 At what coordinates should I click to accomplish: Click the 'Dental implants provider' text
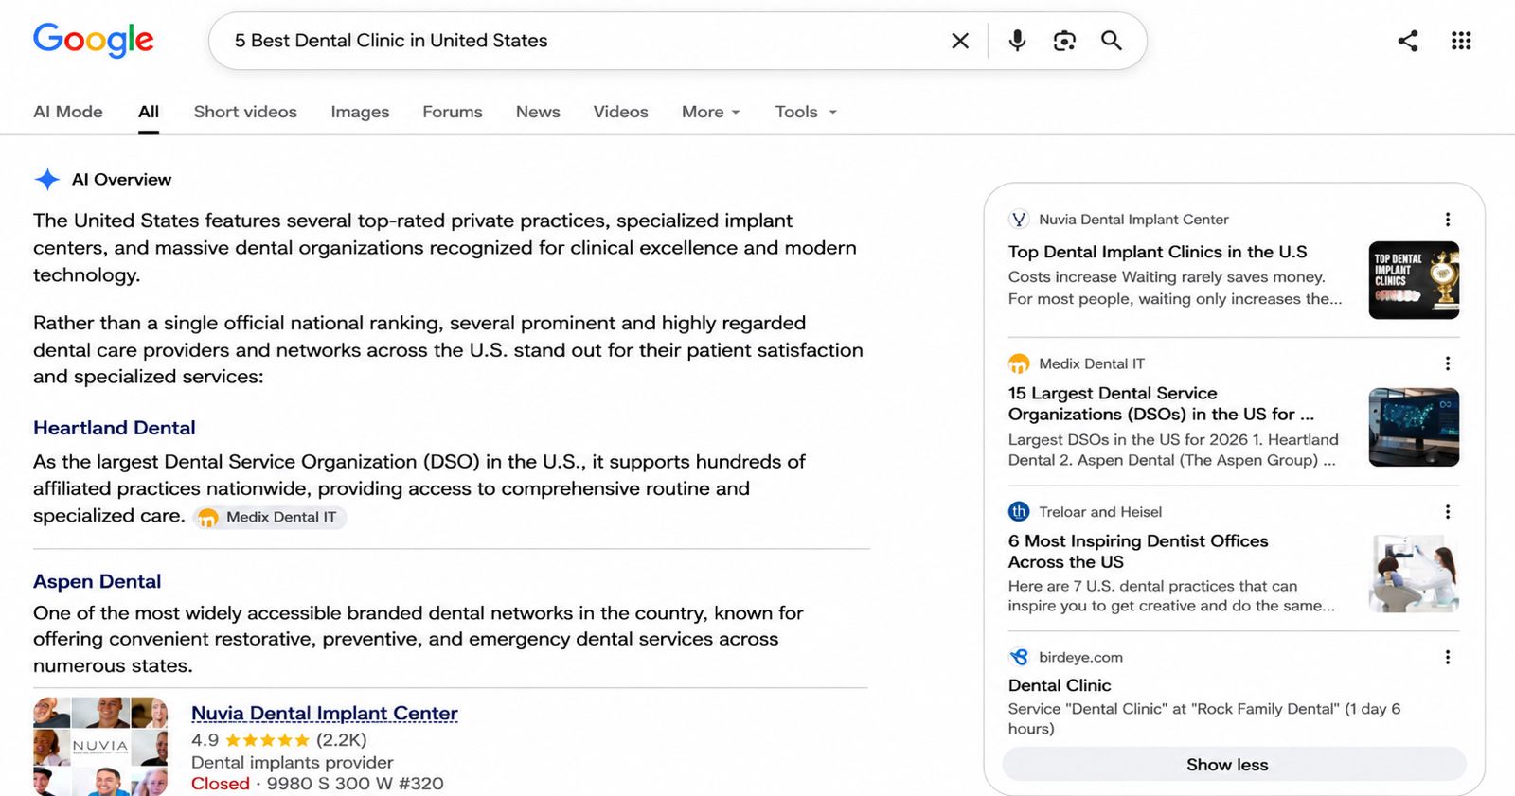click(293, 762)
